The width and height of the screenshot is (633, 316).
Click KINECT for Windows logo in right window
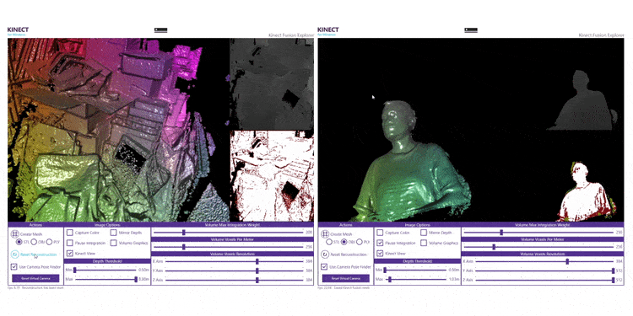(x=327, y=31)
